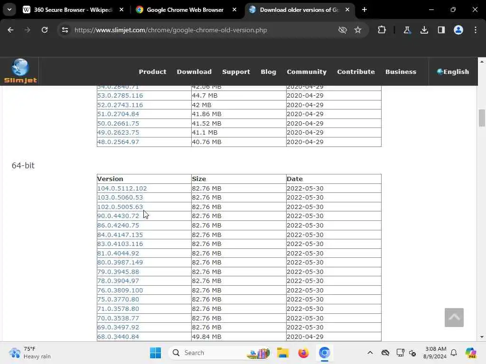Click the Slimjet logo
Screen dimensions: 486x364
pyautogui.click(x=20, y=71)
